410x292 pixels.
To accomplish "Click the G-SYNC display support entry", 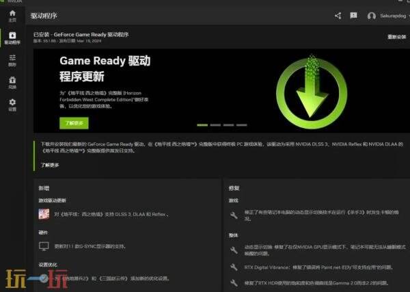I will (x=90, y=246).
